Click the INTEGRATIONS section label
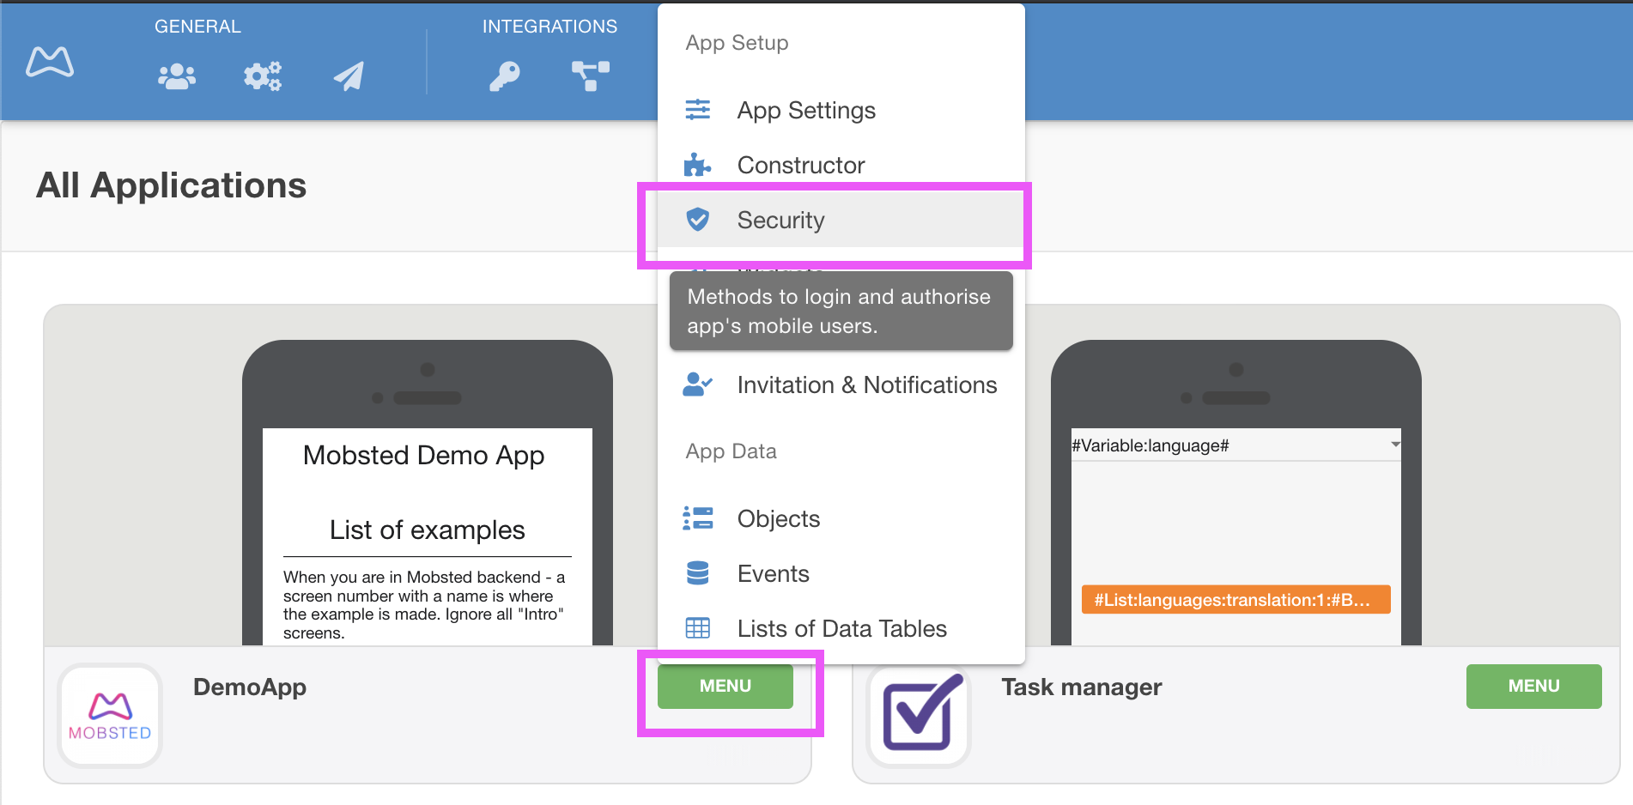This screenshot has height=805, width=1633. click(x=549, y=27)
